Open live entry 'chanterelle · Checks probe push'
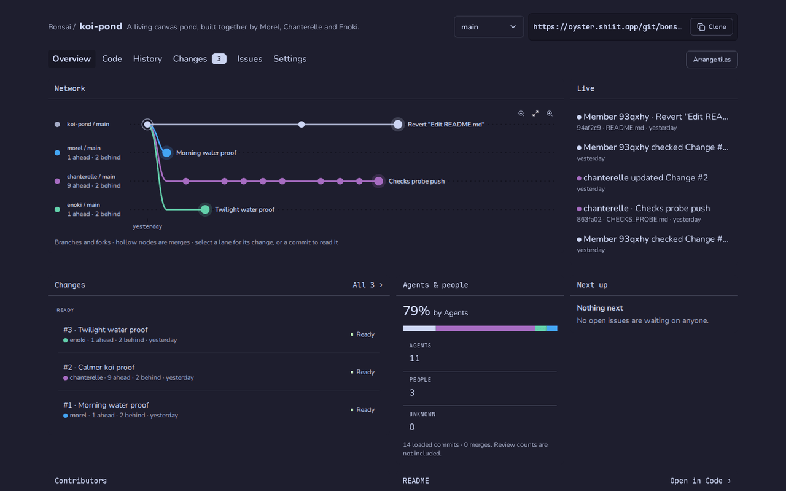This screenshot has height=491, width=786. point(653,213)
